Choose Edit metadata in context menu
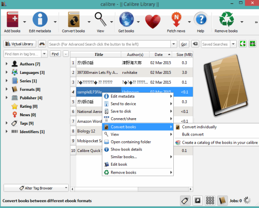Image resolution: width=259 pixels, height=208 pixels. point(138,96)
